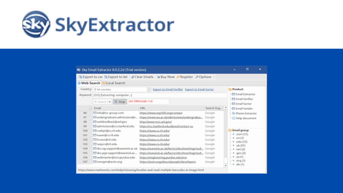Click the Buy Now cart button
Screen dimensions: 343x193
[166, 77]
